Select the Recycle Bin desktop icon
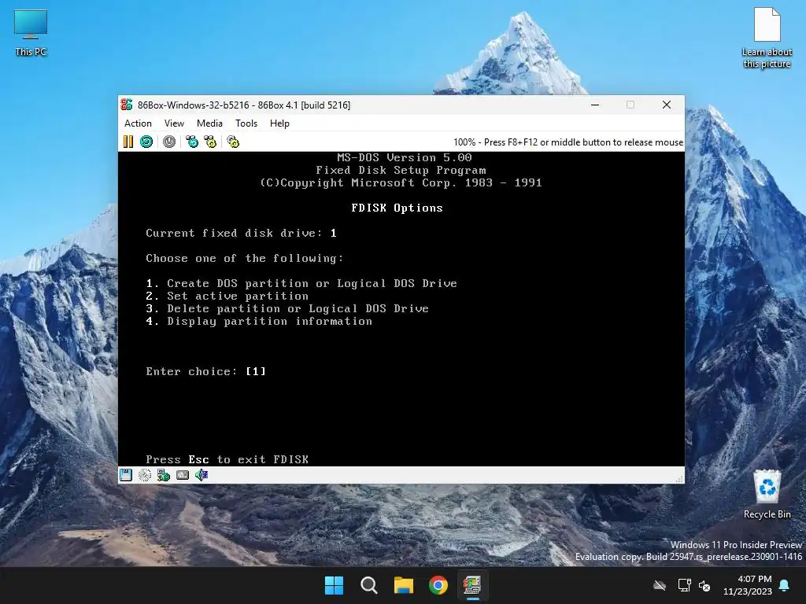 (767, 494)
